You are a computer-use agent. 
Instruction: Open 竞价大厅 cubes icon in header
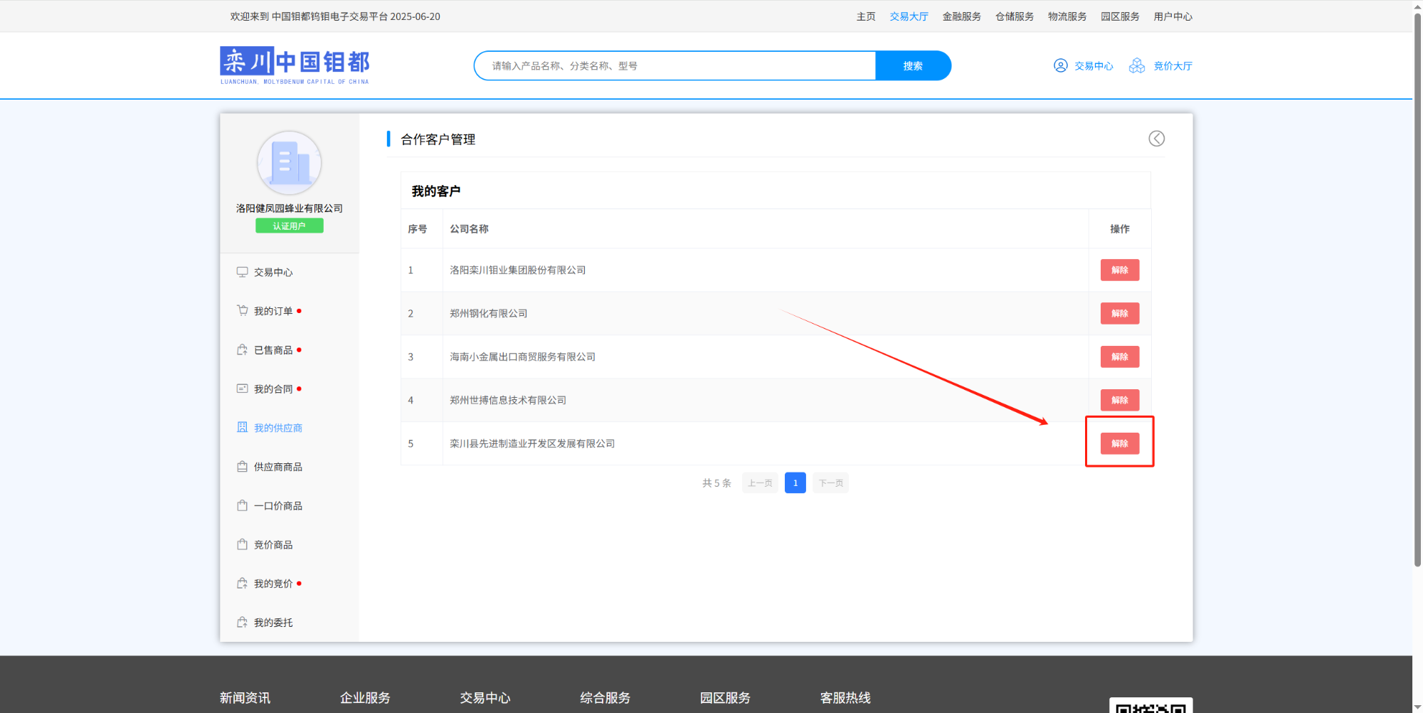pyautogui.click(x=1137, y=65)
